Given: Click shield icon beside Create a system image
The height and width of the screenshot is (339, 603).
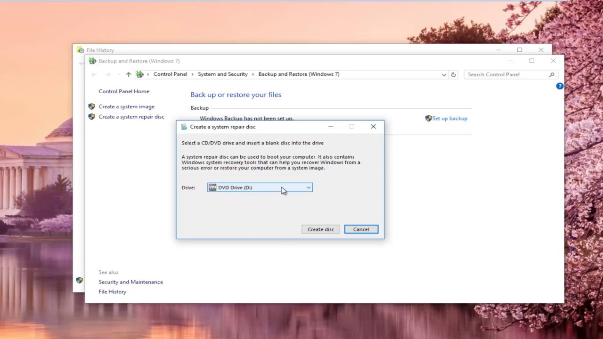Looking at the screenshot, I should click(92, 106).
